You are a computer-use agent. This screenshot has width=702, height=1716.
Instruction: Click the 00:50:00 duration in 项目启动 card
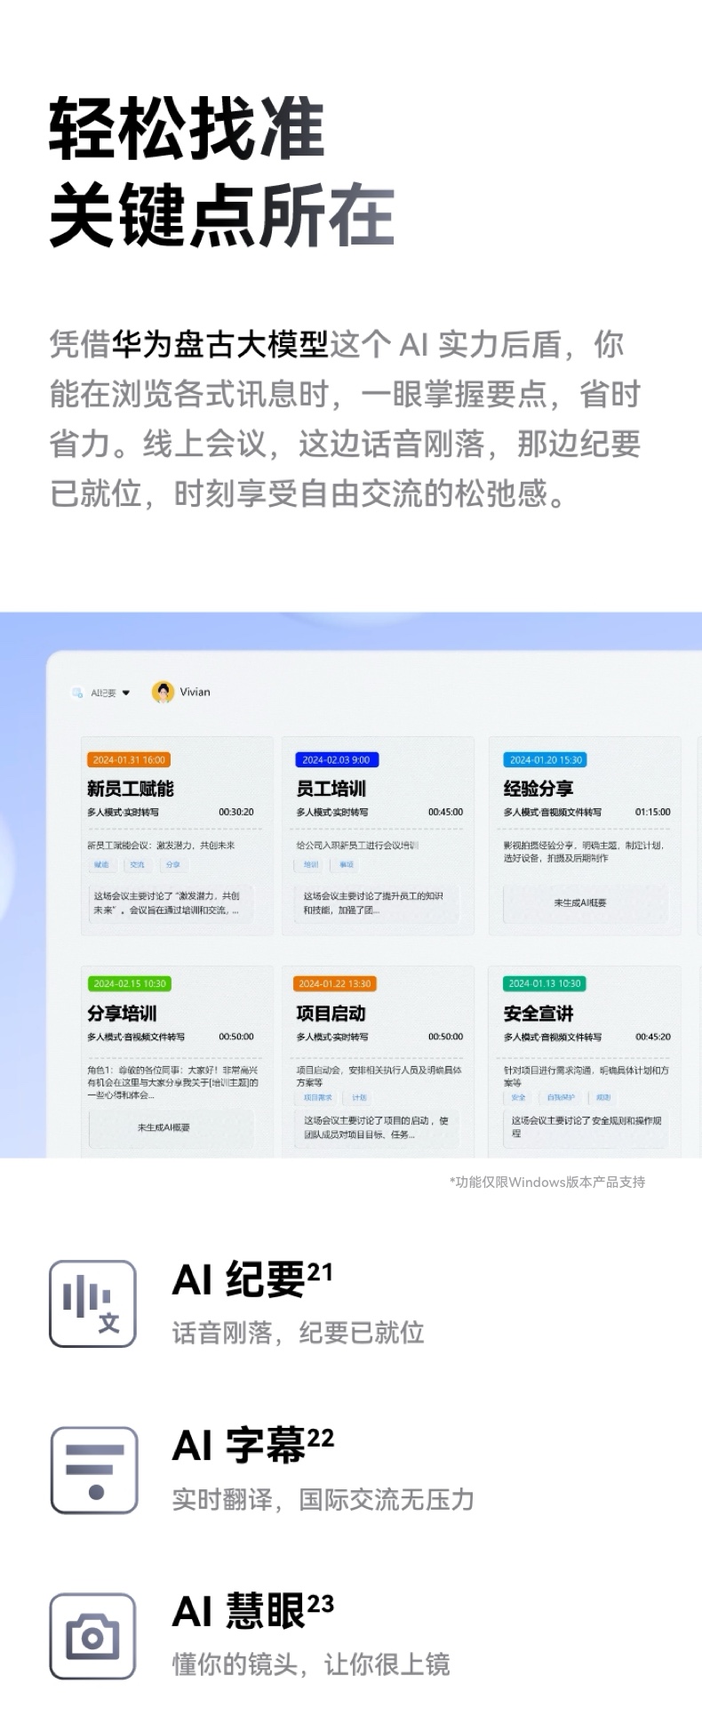point(445,1037)
